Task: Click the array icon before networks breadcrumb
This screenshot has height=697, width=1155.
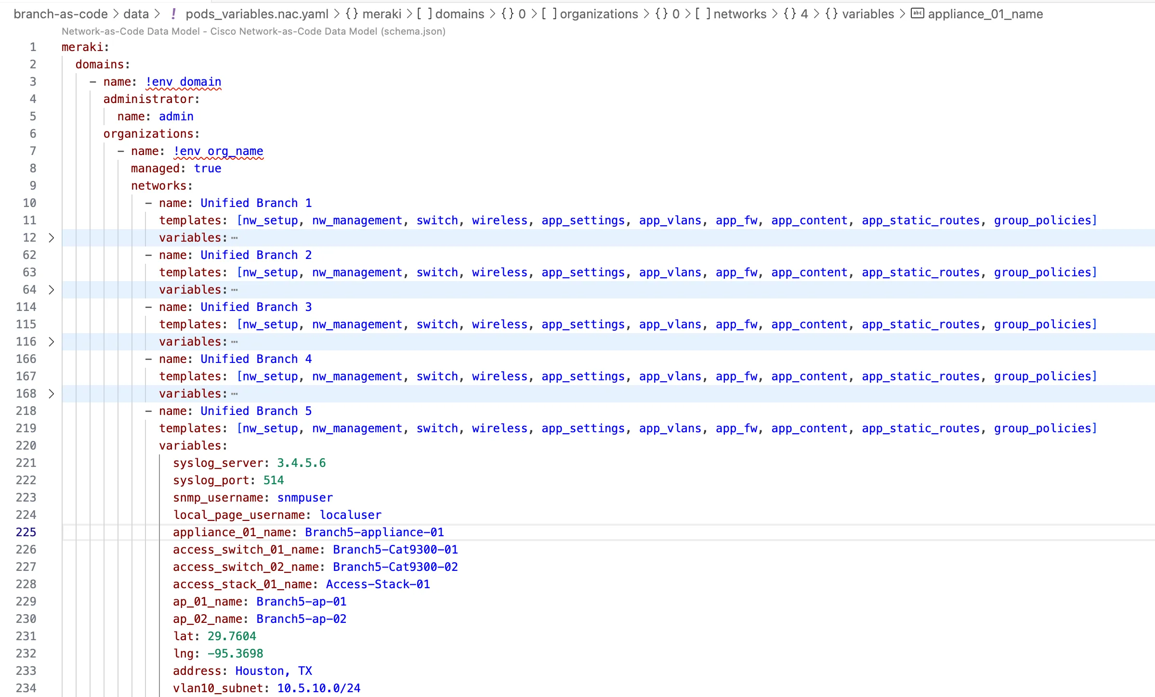Action: [703, 14]
